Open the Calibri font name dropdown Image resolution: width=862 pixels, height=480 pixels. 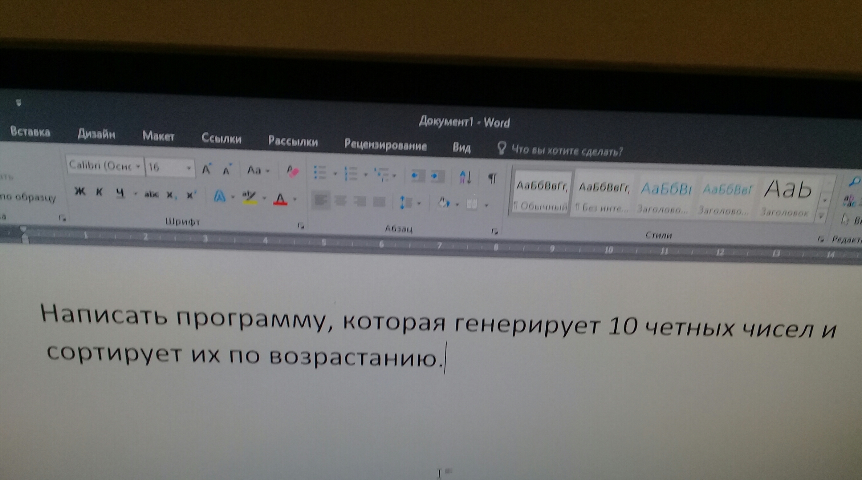(x=138, y=166)
